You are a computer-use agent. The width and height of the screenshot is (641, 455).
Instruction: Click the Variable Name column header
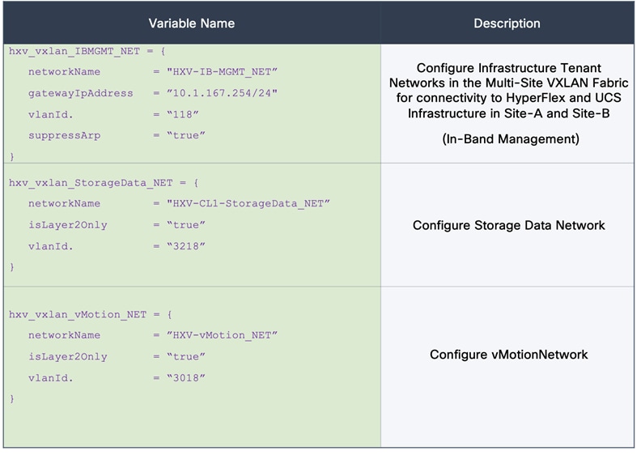tap(192, 23)
